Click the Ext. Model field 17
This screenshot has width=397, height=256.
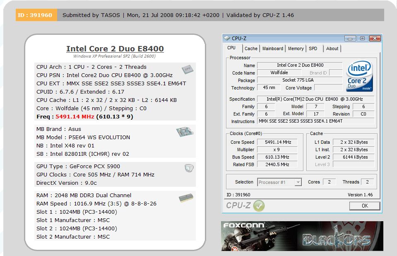click(316, 114)
